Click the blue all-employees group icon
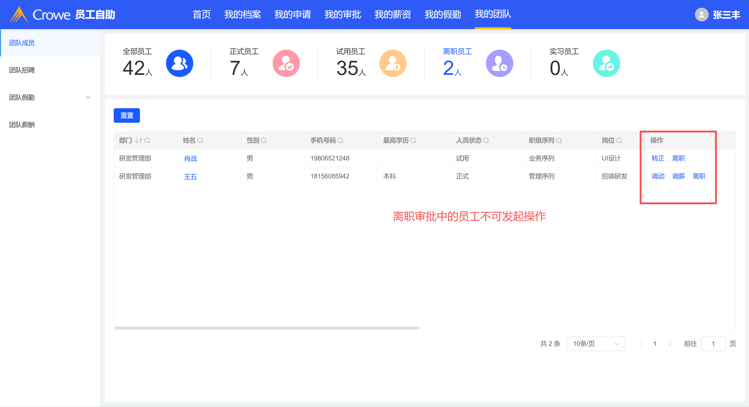This screenshot has height=407, width=749. click(180, 63)
